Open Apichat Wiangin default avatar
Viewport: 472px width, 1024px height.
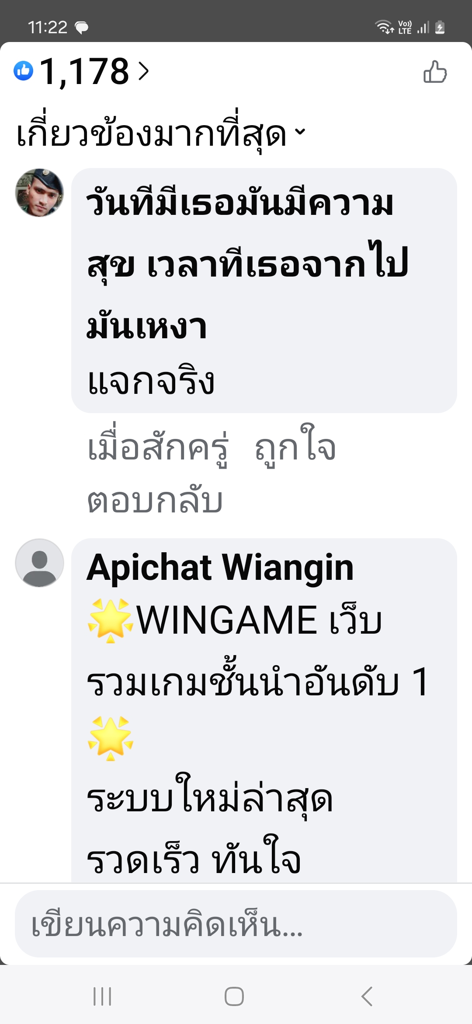click(x=39, y=563)
